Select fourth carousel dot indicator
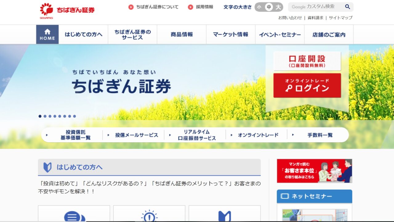Image resolution: width=394 pixels, height=222 pixels. click(x=55, y=116)
